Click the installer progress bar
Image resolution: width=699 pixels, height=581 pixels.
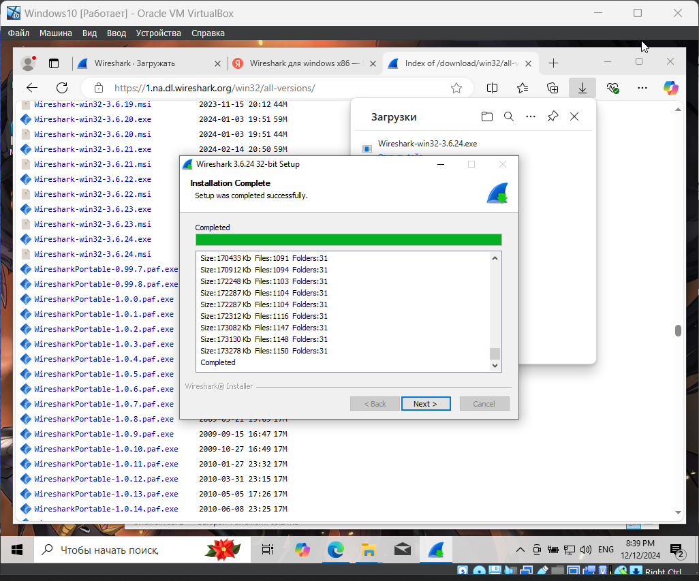coord(349,240)
